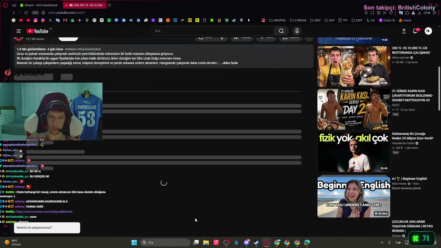
Task: Open the YouTube create/upload icon
Action: 404,31
